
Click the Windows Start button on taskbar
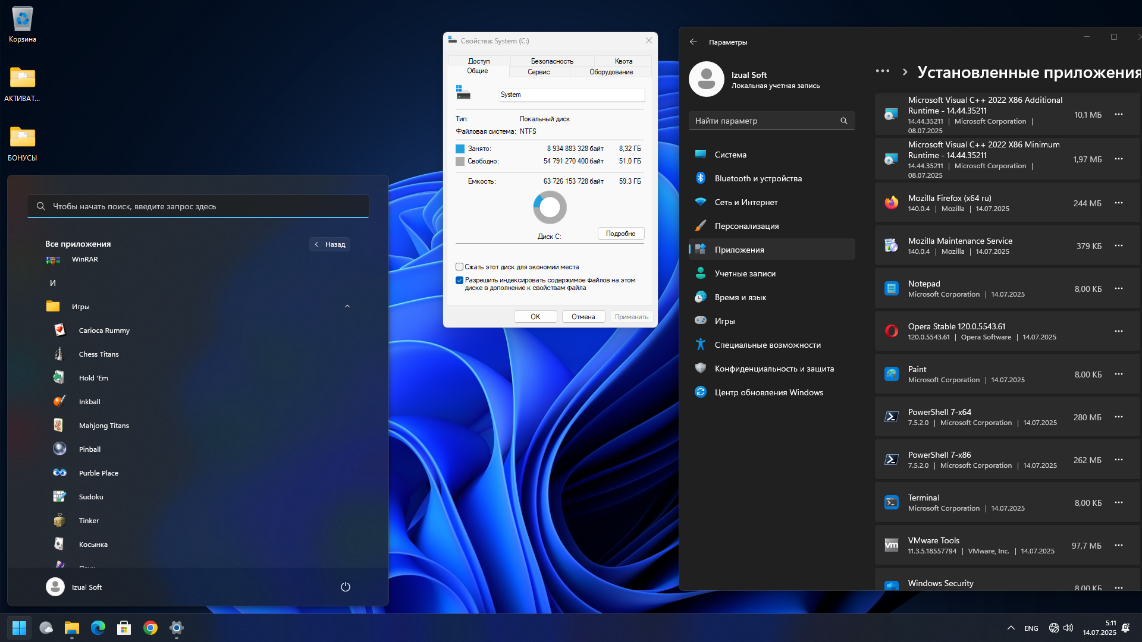point(19,628)
